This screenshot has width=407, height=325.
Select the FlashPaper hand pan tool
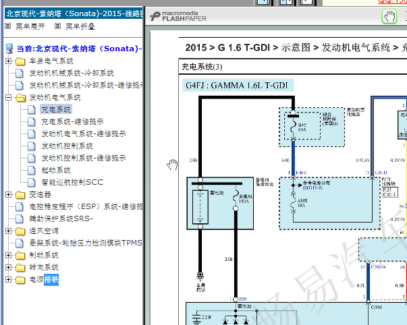point(389,17)
